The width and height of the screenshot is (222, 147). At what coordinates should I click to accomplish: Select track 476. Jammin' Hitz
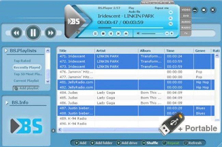(136, 72)
